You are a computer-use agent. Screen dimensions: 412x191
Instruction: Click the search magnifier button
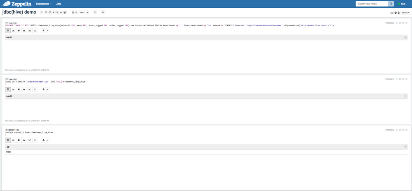pyautogui.click(x=391, y=4)
